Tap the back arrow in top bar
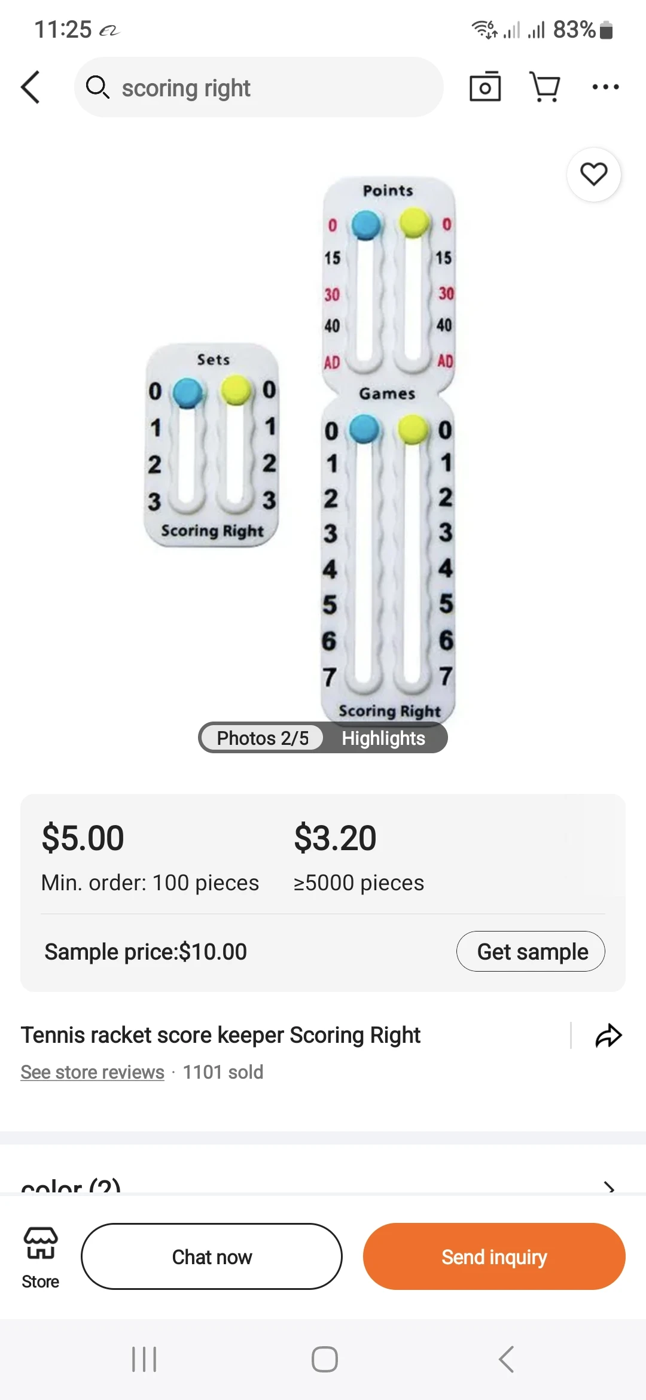Image resolution: width=646 pixels, height=1400 pixels. (x=31, y=87)
